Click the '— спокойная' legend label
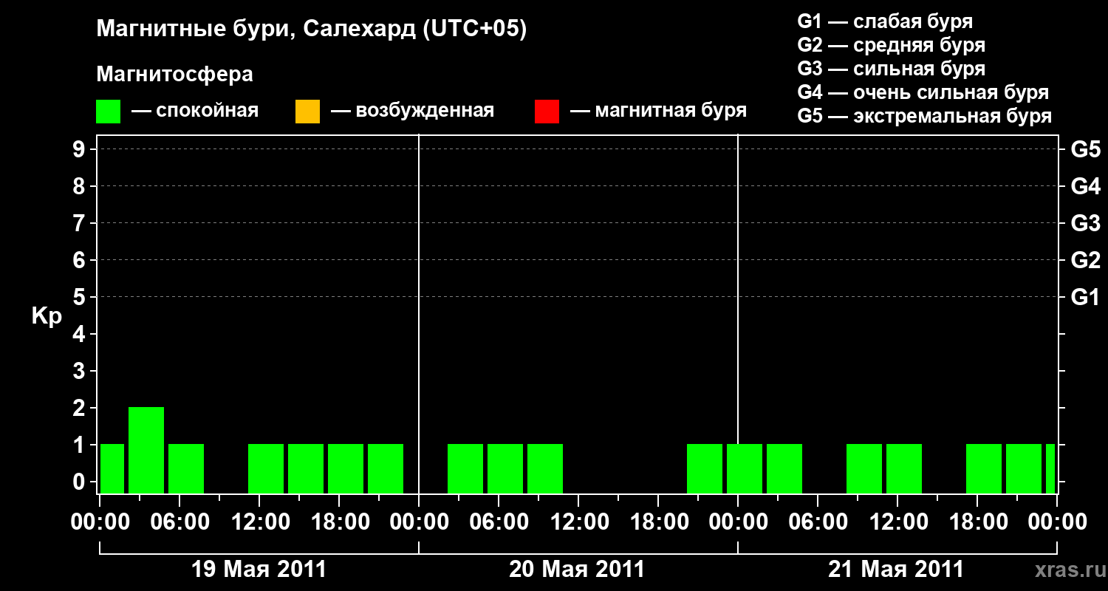The height and width of the screenshot is (591, 1108). coord(195,111)
